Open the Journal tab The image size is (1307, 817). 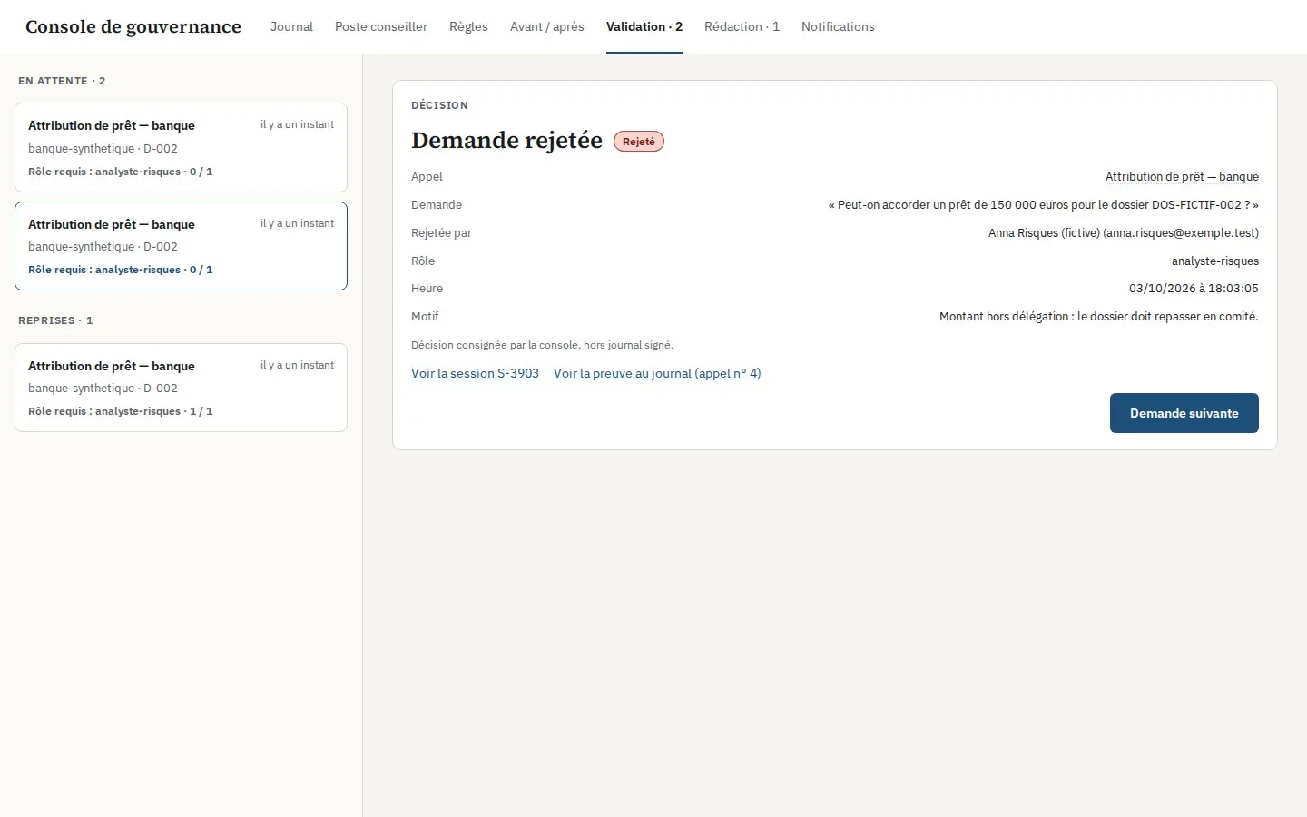click(x=291, y=26)
